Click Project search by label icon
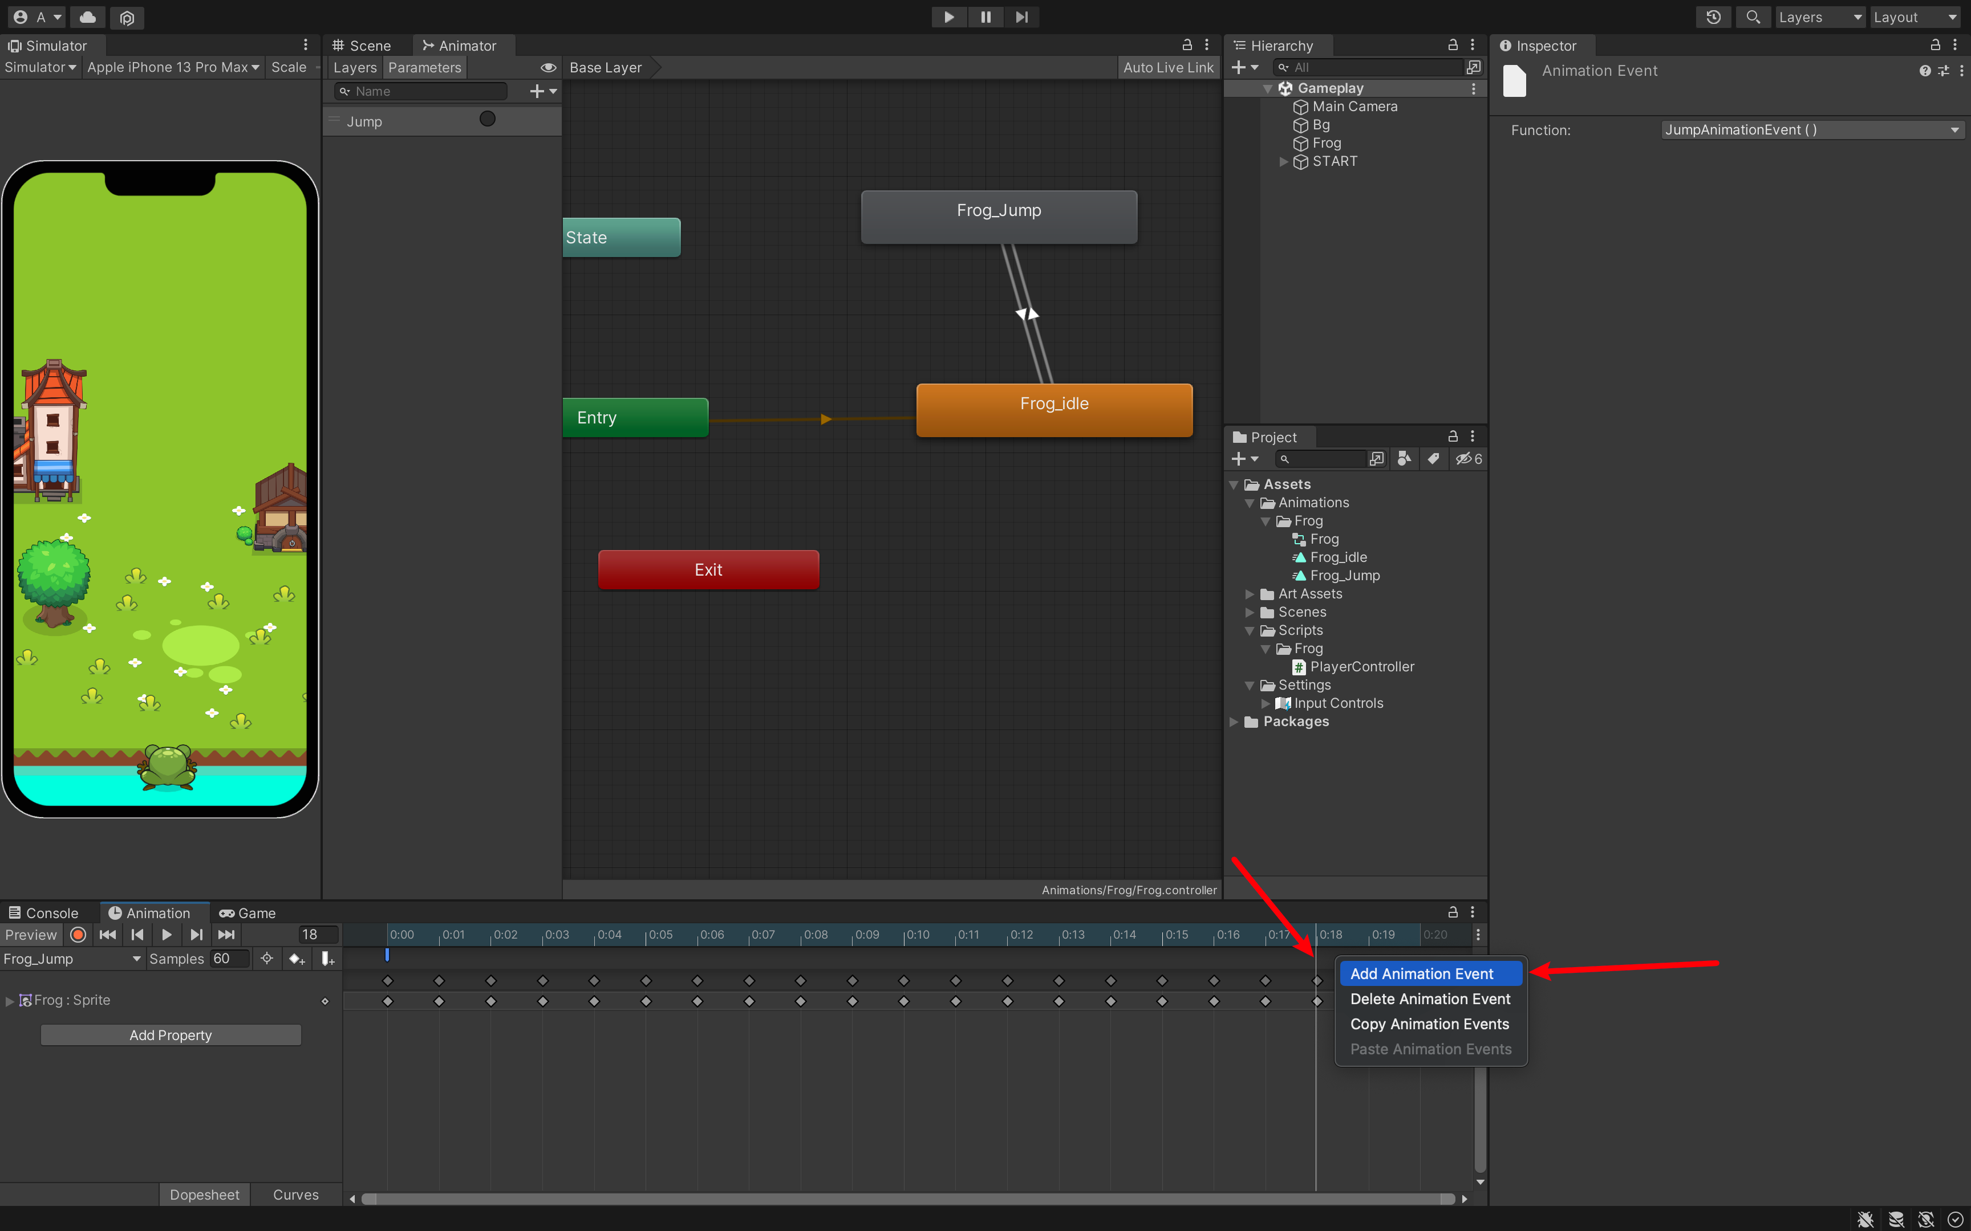Image resolution: width=1971 pixels, height=1231 pixels. (1433, 459)
